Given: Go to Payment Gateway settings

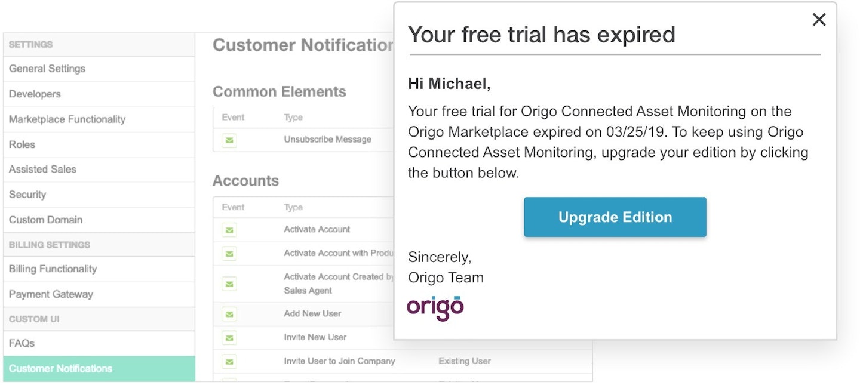Looking at the screenshot, I should [51, 294].
